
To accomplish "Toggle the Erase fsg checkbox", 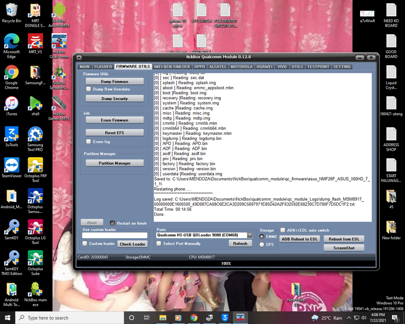I will [x=88, y=141].
